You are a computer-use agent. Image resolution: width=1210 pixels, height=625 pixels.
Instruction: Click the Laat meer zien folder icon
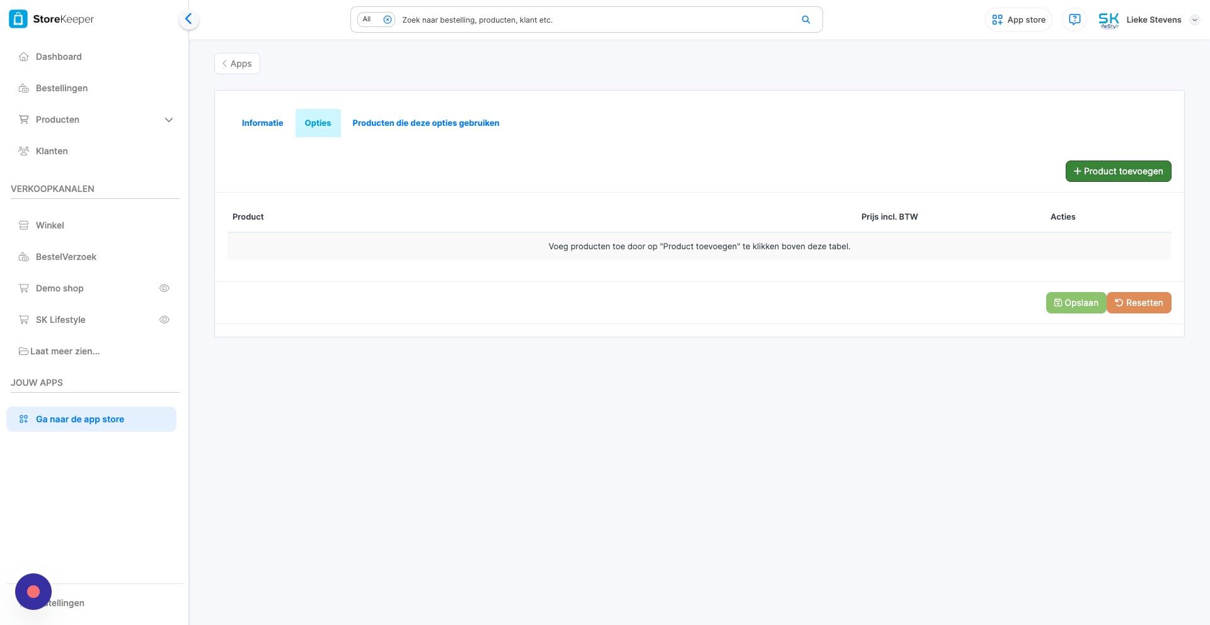pos(24,351)
